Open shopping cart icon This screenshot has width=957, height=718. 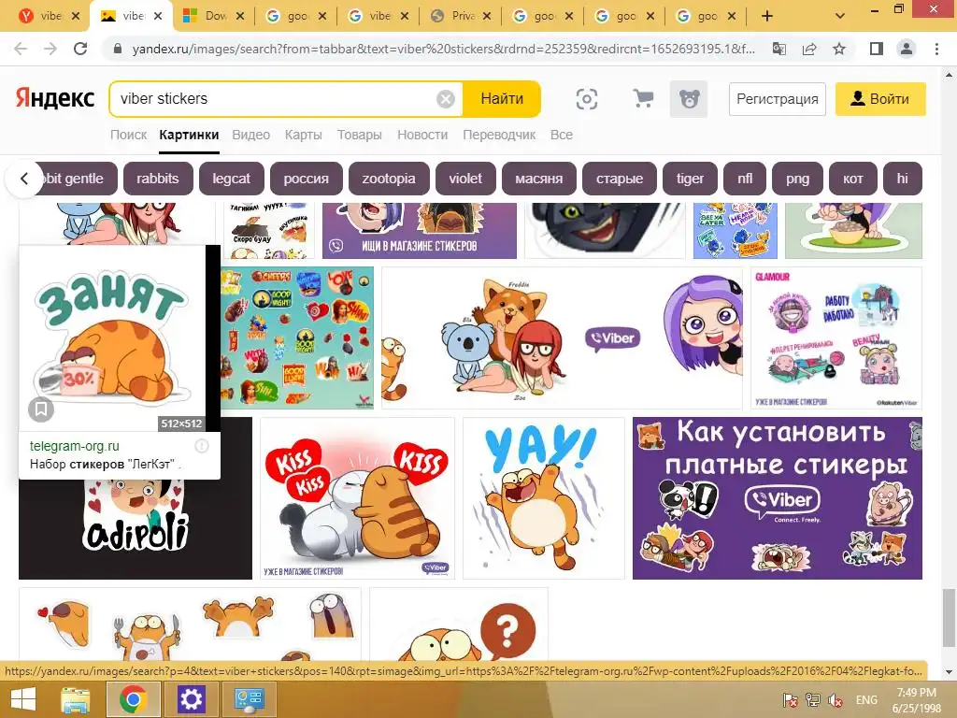[x=643, y=99]
